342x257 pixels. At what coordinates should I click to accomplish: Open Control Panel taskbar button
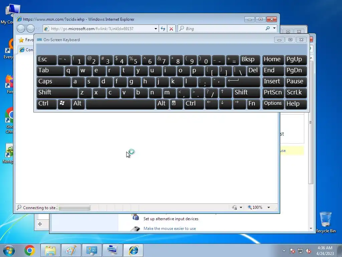[92, 250]
